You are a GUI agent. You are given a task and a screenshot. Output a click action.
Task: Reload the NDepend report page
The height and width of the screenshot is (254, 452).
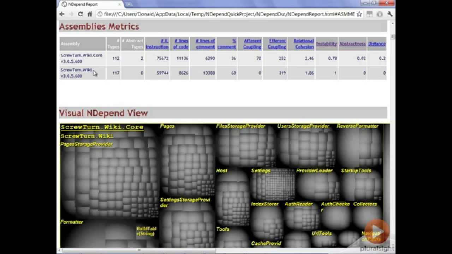coord(81,14)
